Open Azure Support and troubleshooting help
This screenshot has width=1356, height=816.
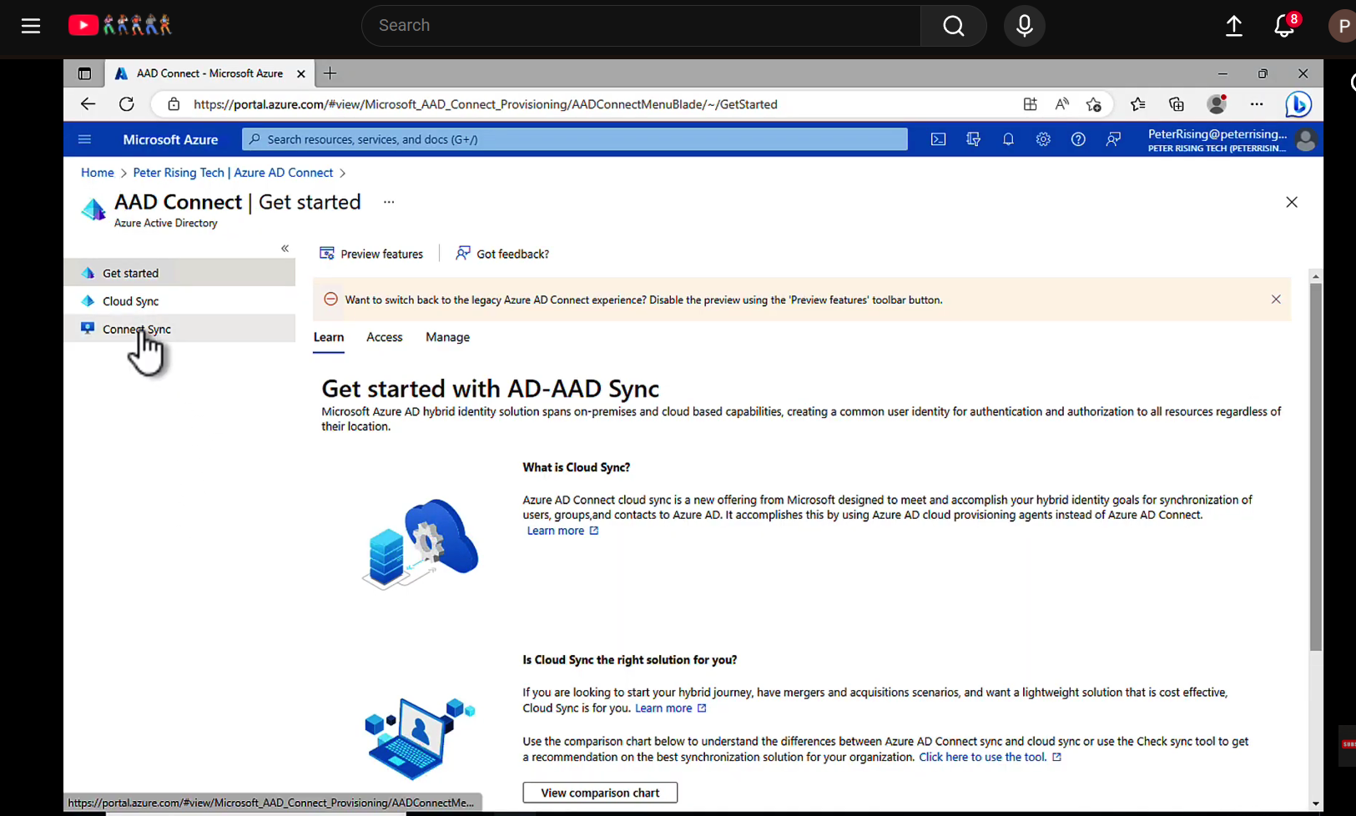(1078, 139)
